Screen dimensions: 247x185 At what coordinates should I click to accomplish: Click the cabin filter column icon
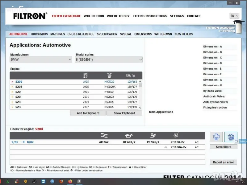[177, 135]
